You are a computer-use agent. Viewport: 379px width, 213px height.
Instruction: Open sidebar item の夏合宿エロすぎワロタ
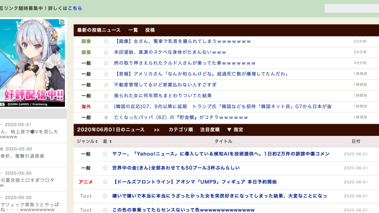click(27, 183)
